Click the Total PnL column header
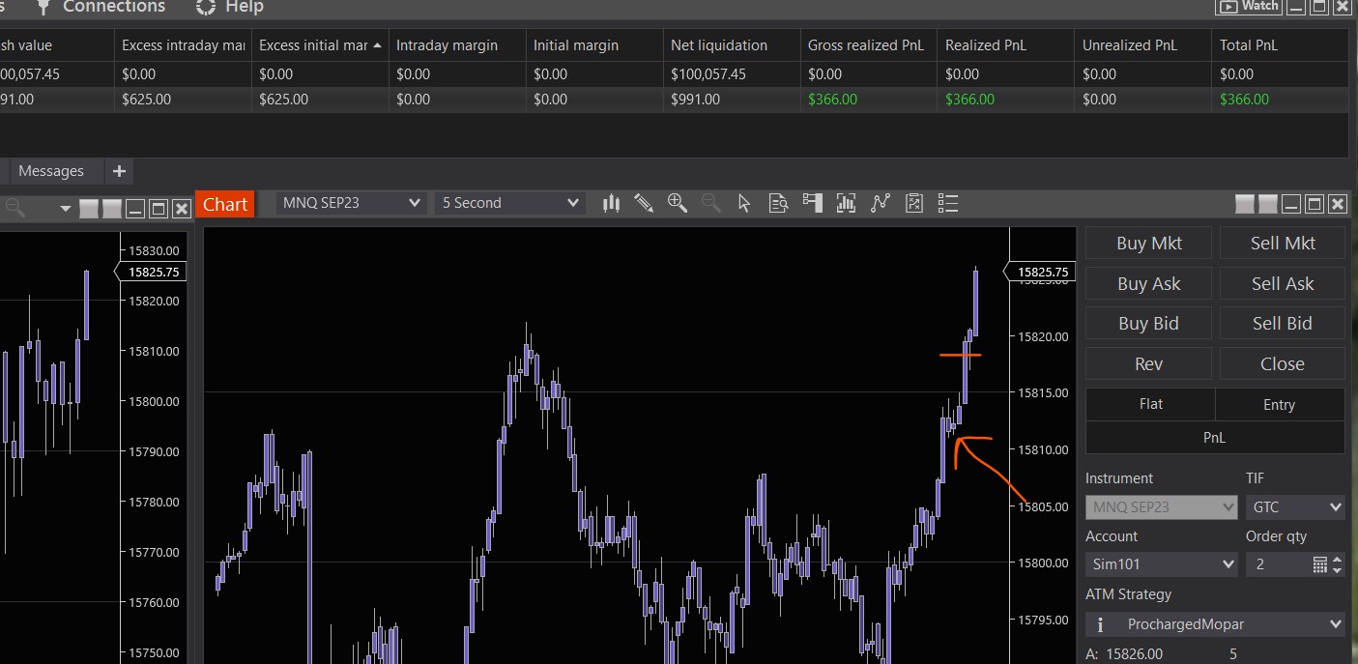Screen dimensions: 1358x664 (1280, 45)
